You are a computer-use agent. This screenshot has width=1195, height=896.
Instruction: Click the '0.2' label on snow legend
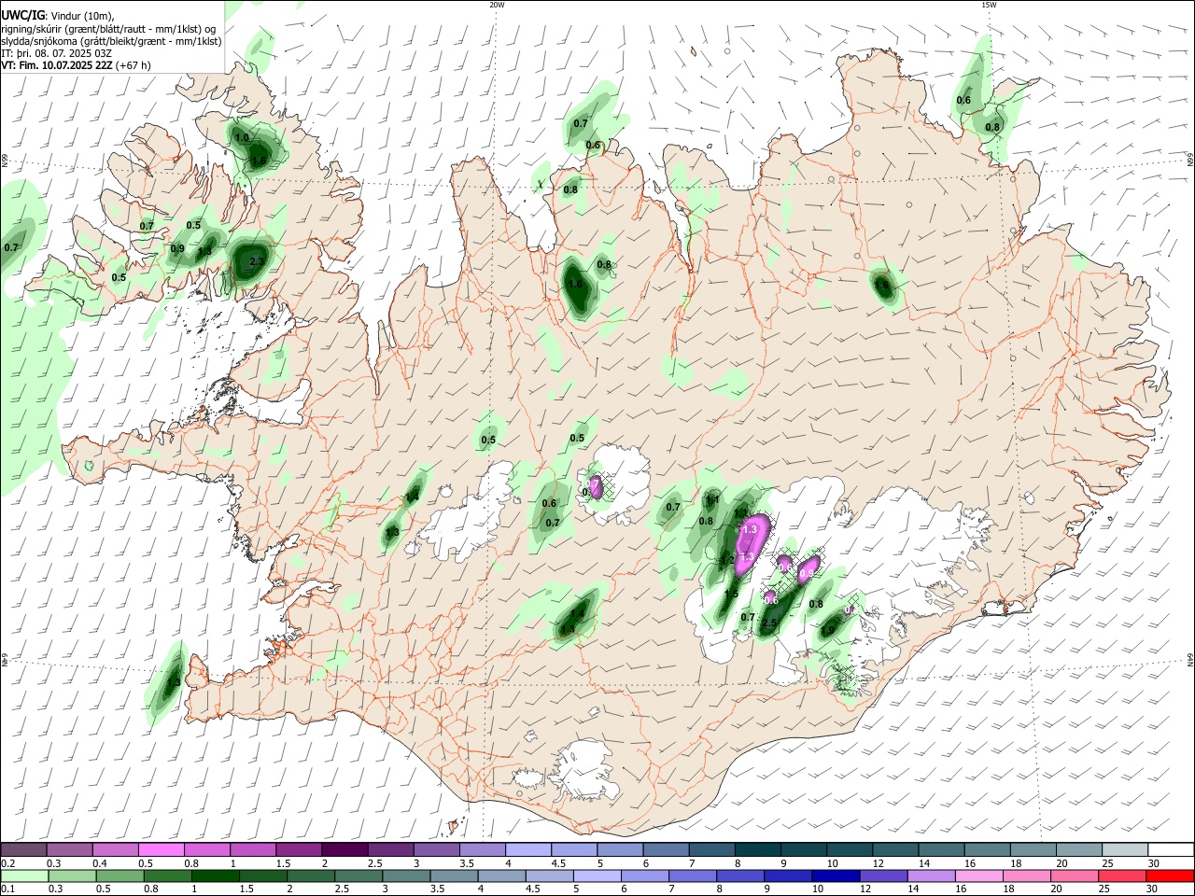point(7,862)
